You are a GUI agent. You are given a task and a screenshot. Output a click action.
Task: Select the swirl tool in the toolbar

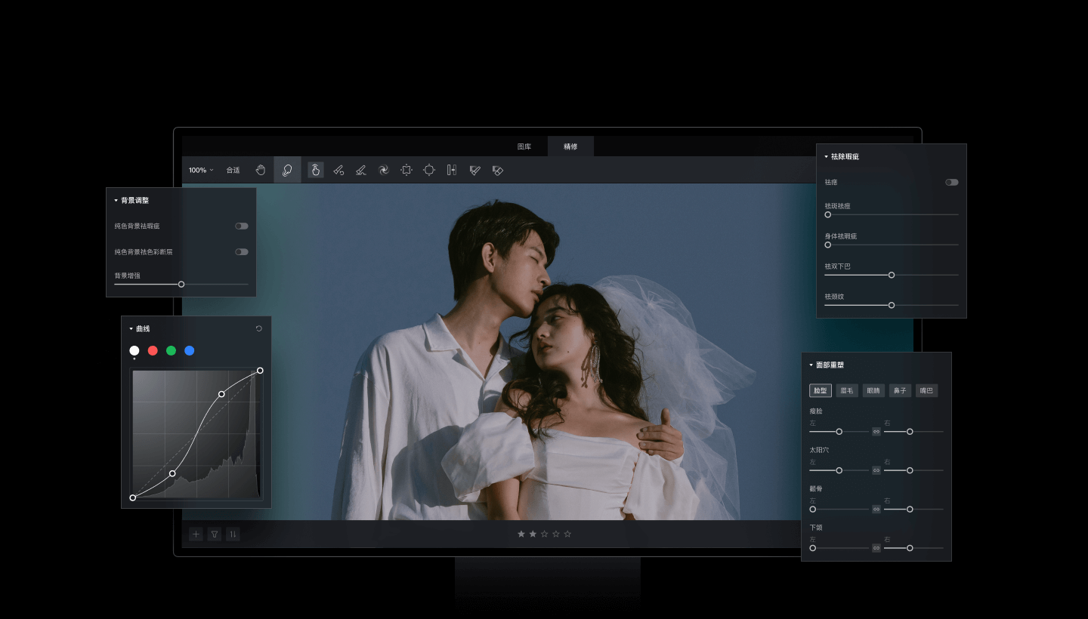[x=384, y=171]
